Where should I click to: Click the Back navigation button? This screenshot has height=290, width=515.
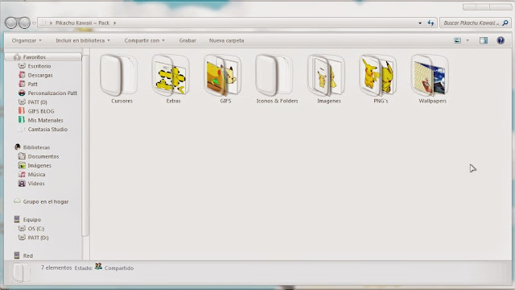10,23
